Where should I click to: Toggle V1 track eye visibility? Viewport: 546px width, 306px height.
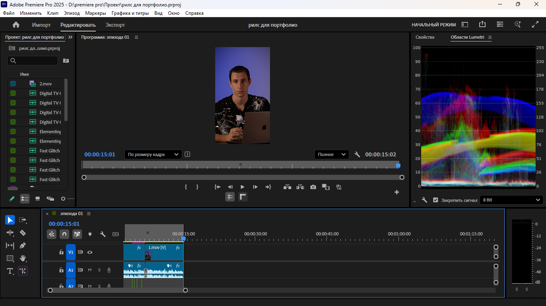pyautogui.click(x=90, y=252)
